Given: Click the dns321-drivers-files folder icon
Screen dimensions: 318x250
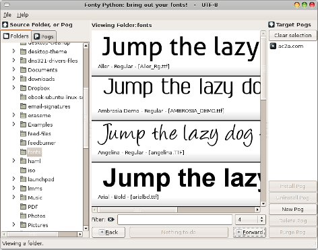Looking at the screenshot, I should click(x=23, y=61).
